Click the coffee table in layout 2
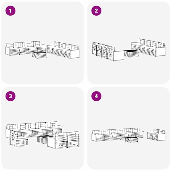This screenshot has height=171, width=171. click(x=131, y=54)
